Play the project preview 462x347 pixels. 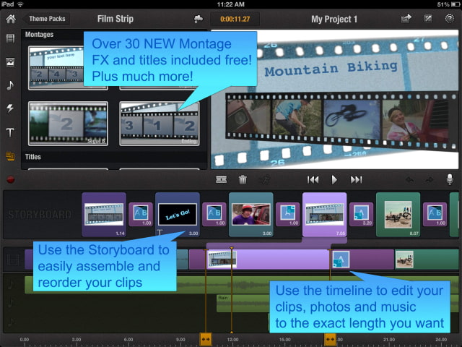tap(334, 180)
